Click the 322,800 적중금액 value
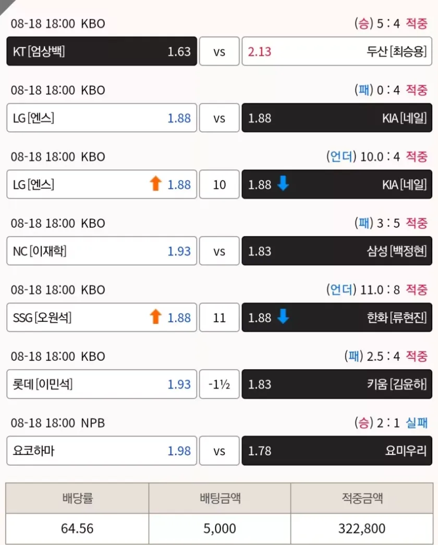438x545 pixels. point(361,528)
